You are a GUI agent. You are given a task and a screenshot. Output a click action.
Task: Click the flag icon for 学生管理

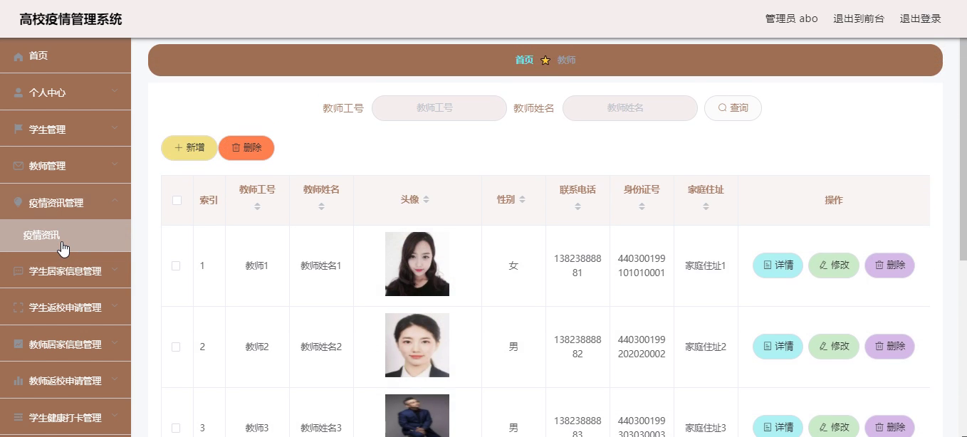[19, 130]
